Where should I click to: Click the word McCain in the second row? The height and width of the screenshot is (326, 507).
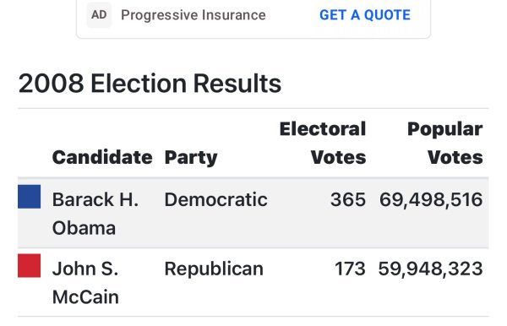(85, 297)
